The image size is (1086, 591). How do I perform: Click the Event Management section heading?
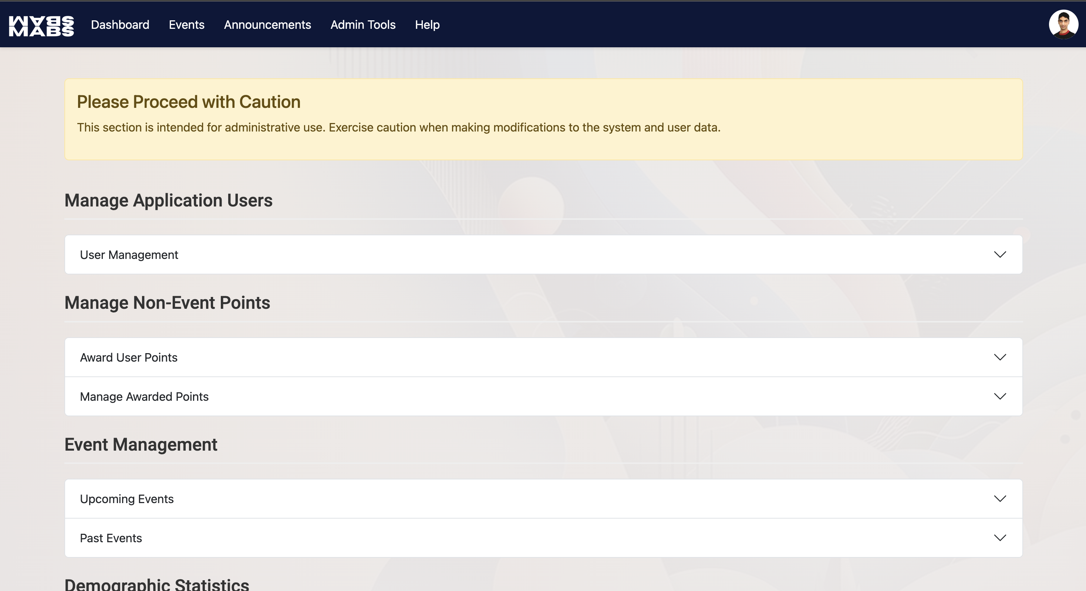141,444
